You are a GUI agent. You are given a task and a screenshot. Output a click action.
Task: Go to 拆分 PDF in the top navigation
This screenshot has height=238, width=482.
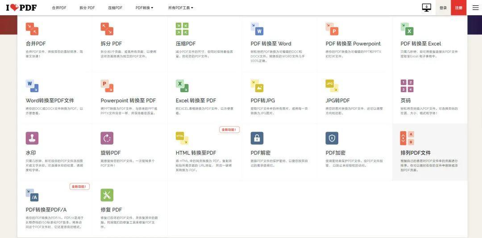point(87,8)
